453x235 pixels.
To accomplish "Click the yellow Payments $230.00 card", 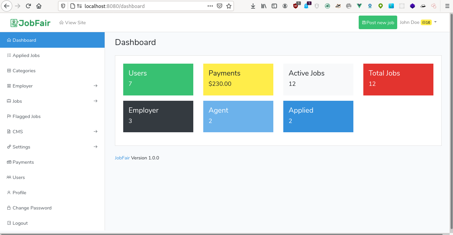I will 238,80.
